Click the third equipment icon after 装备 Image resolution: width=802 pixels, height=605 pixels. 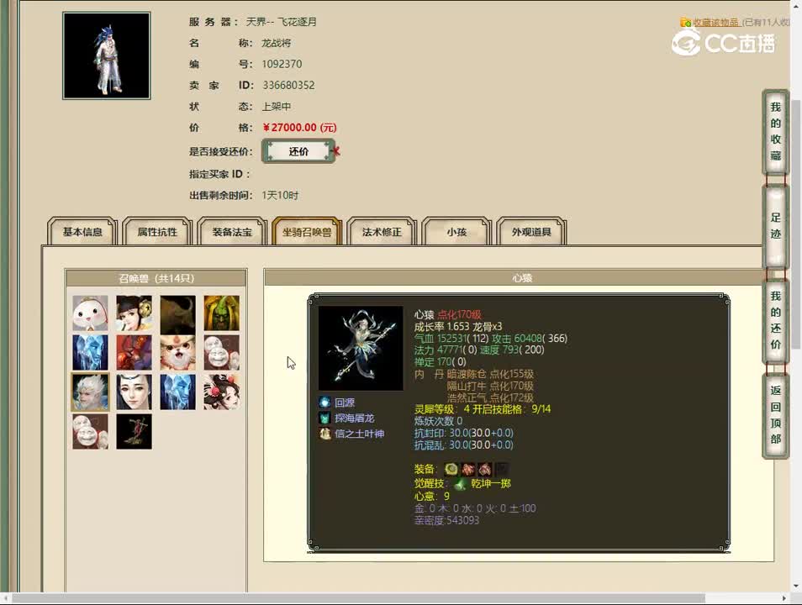(x=485, y=469)
